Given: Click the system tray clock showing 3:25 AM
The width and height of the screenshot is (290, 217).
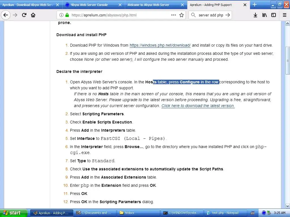Looking at the screenshot, I should coord(280,213).
